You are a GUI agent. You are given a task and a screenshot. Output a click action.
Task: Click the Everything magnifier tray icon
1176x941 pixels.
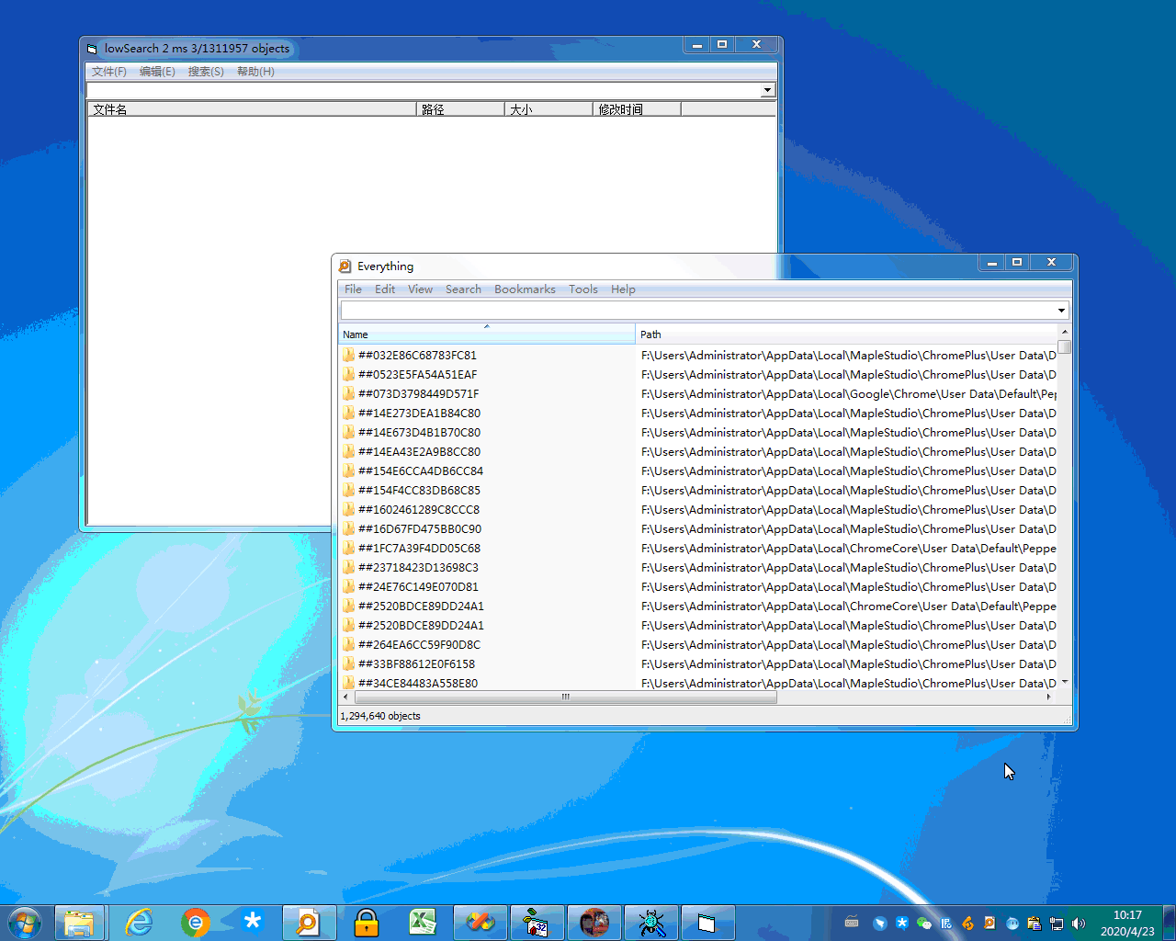click(989, 924)
